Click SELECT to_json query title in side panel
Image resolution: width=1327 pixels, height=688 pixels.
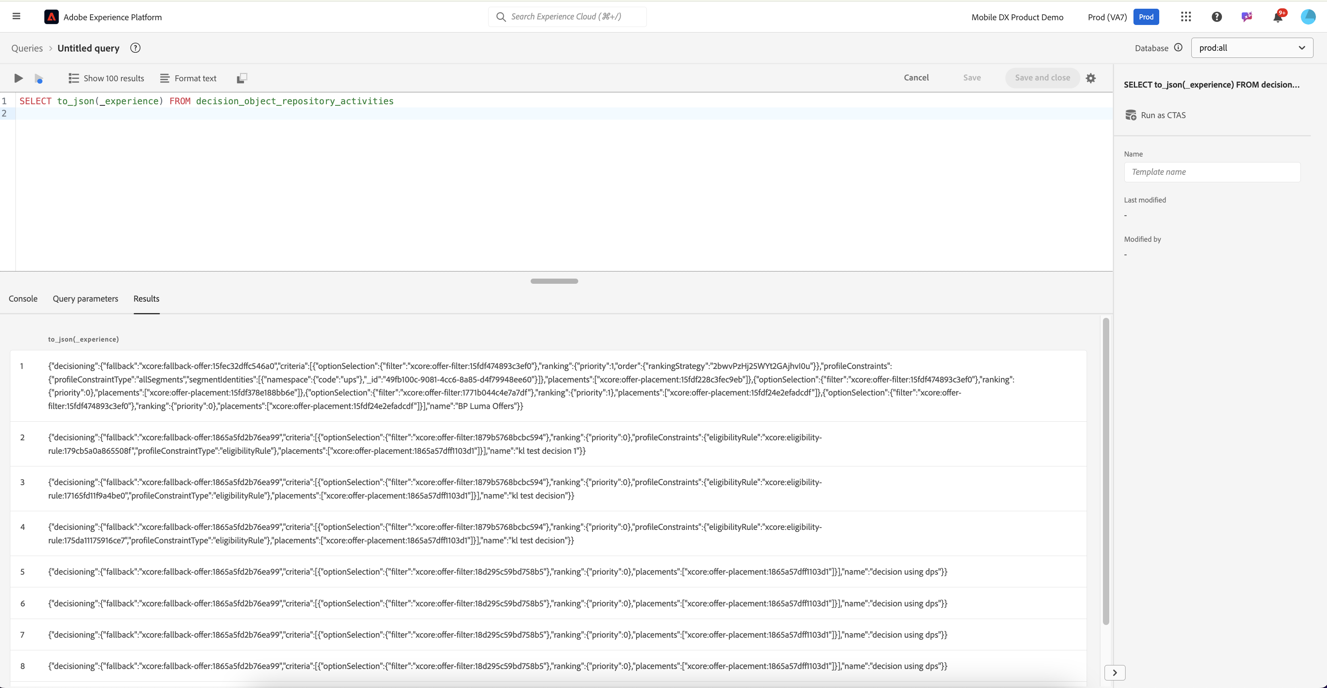coord(1211,84)
